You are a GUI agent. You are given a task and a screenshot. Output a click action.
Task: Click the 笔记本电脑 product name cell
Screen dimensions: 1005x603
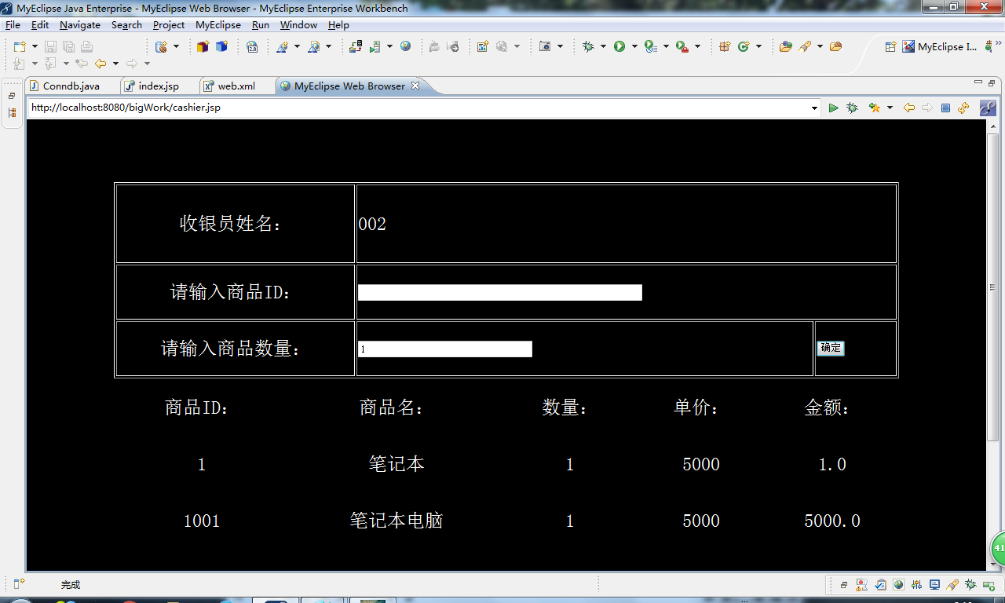(397, 521)
